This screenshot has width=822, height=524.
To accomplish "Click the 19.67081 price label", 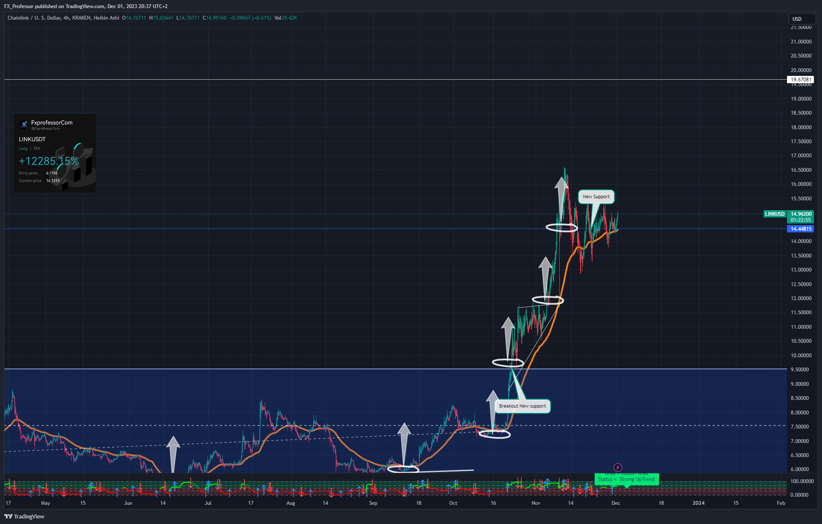I will [801, 80].
